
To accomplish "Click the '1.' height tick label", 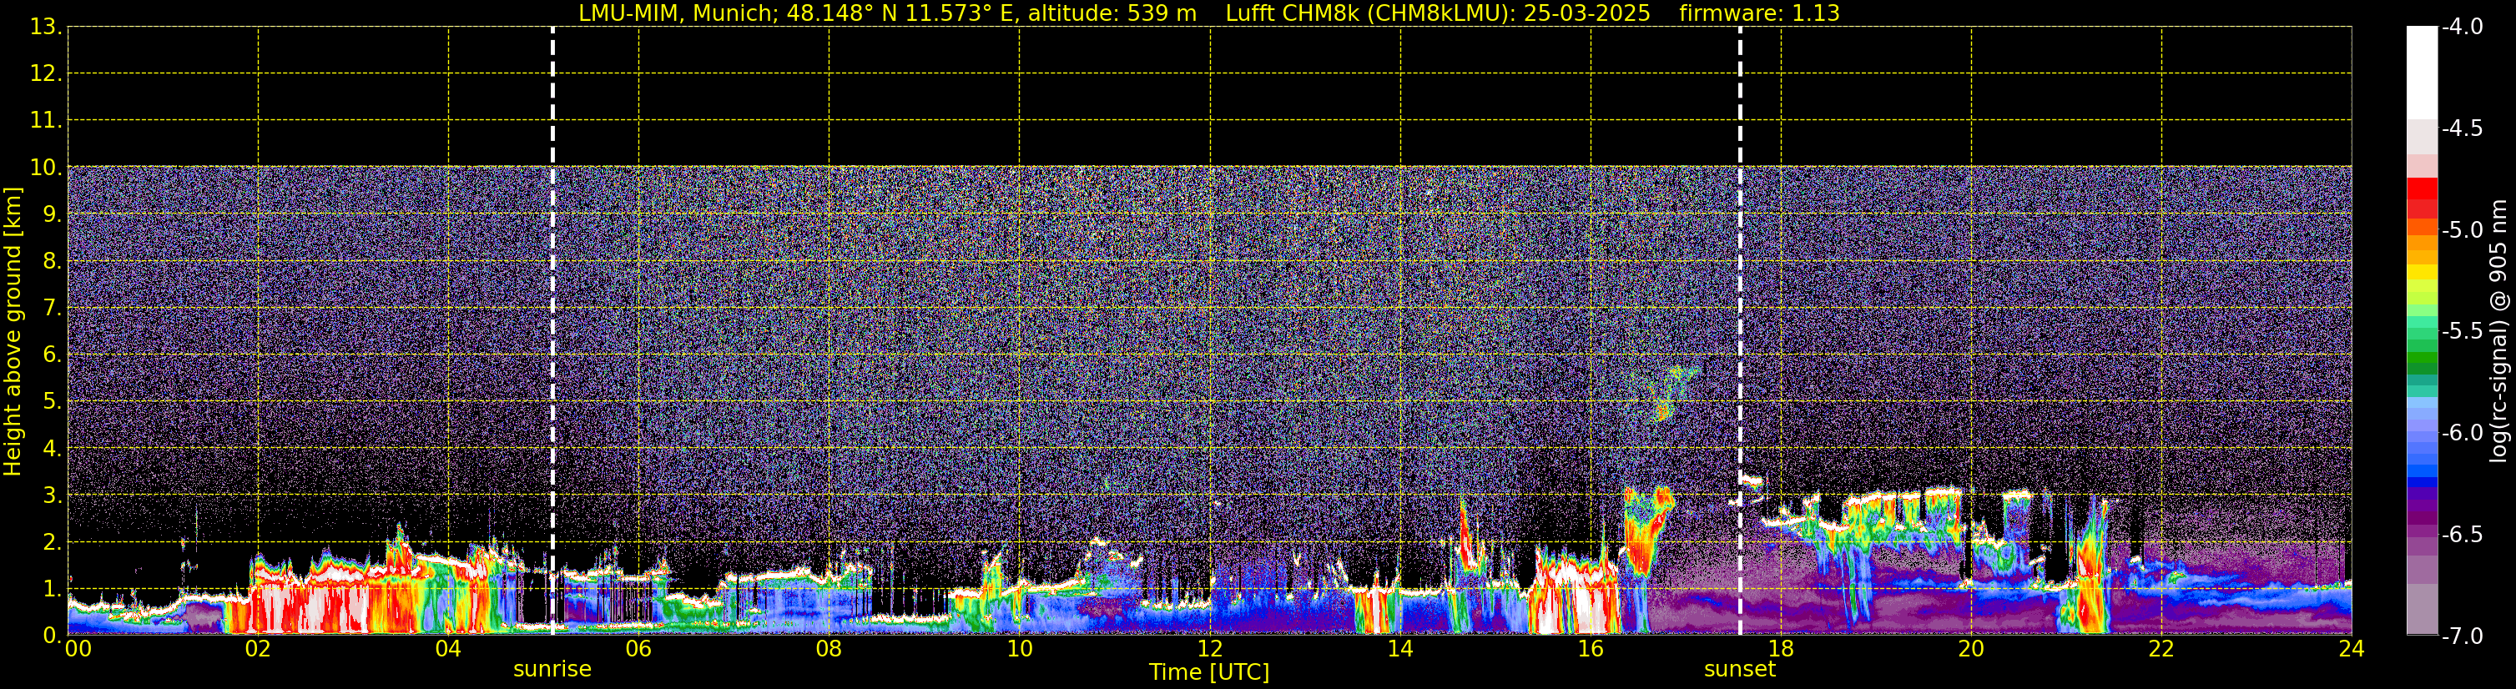I will [52, 590].
